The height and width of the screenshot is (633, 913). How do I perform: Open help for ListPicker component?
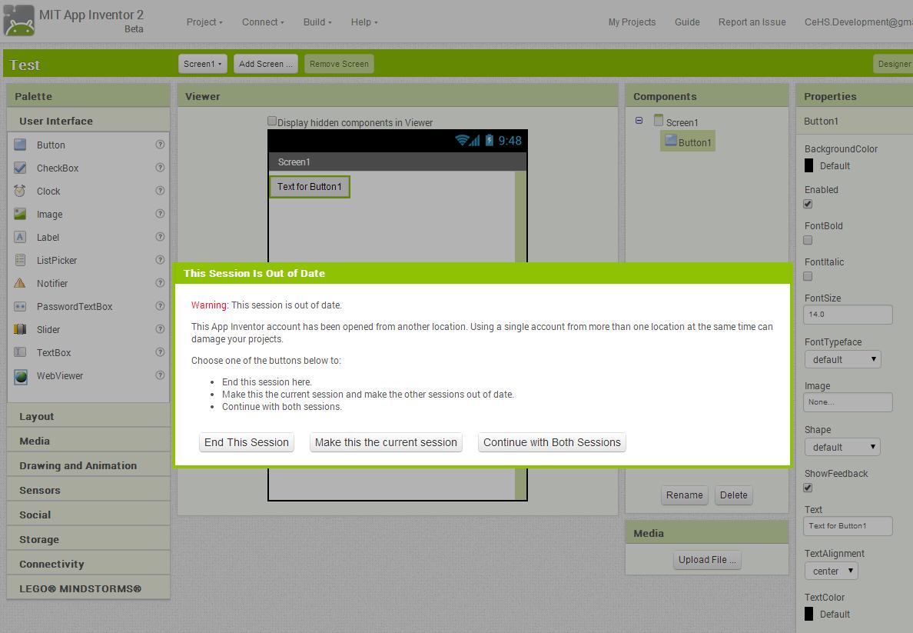click(160, 260)
